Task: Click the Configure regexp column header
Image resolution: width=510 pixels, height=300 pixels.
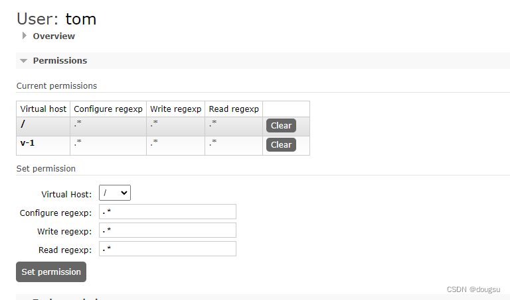Action: (x=108, y=109)
